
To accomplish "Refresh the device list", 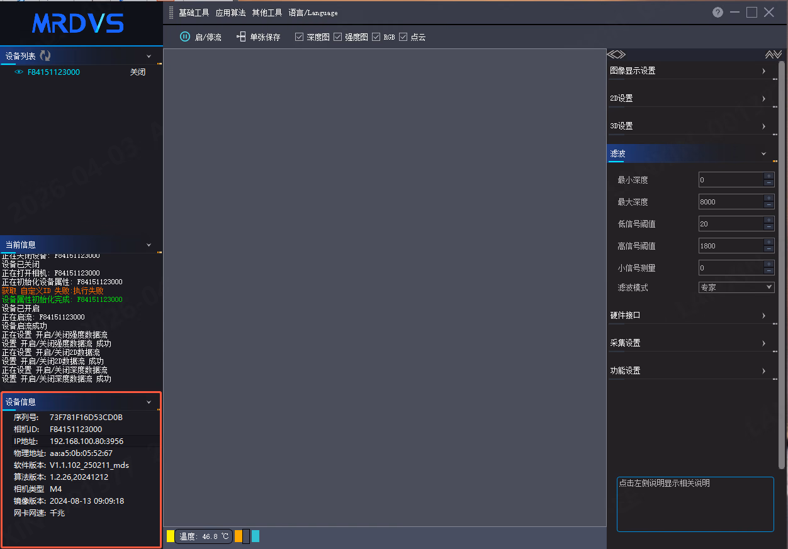I will [45, 56].
